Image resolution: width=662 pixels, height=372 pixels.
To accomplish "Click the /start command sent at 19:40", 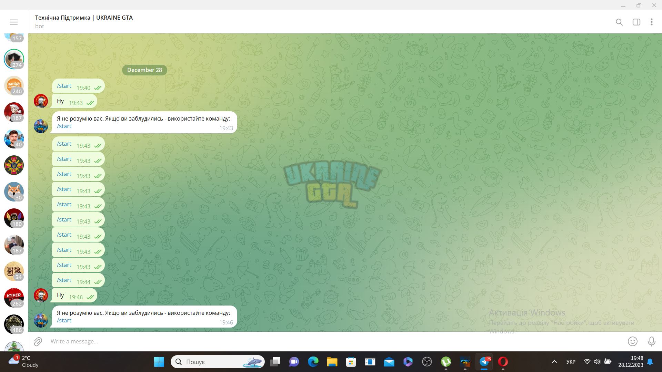I will [x=64, y=86].
